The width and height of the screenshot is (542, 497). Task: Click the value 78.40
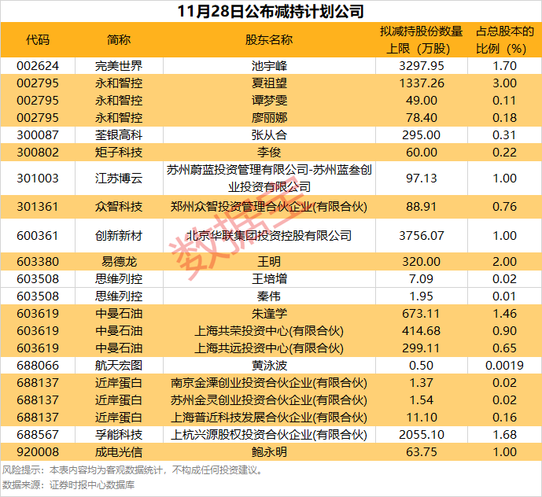pyautogui.click(x=421, y=117)
